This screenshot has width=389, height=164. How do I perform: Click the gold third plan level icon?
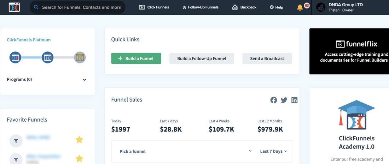[x=80, y=57]
